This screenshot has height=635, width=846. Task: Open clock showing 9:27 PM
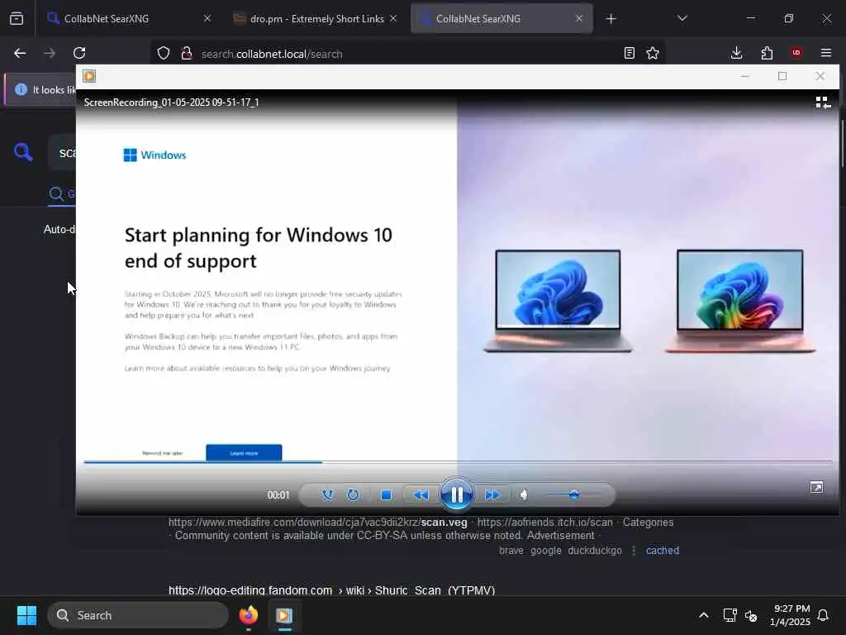pos(790,615)
